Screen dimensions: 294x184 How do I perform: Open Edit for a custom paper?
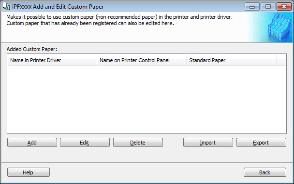[85, 143]
